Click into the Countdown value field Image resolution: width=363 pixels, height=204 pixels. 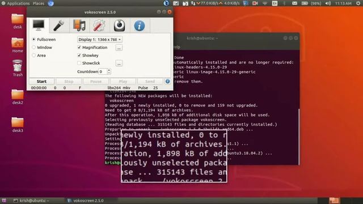tap(103, 72)
